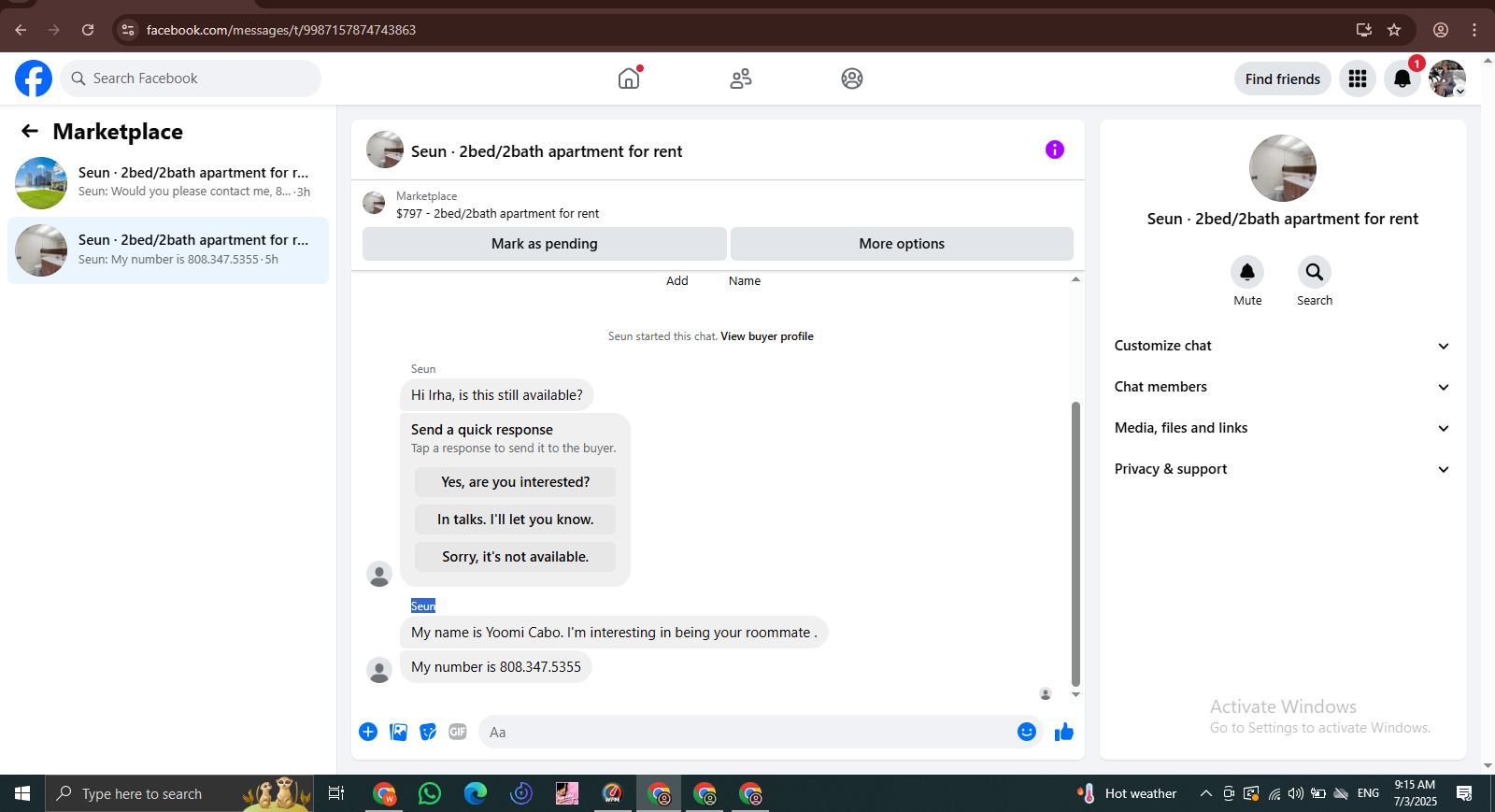
Task: Search in conversation magnifier icon
Action: (1315, 272)
